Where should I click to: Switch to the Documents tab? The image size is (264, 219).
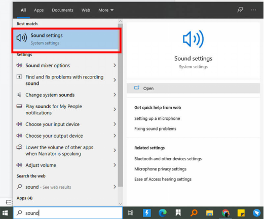pyautogui.click(x=62, y=10)
